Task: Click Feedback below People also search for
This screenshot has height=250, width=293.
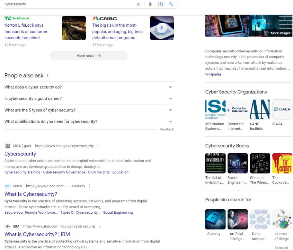Action: (282, 248)
